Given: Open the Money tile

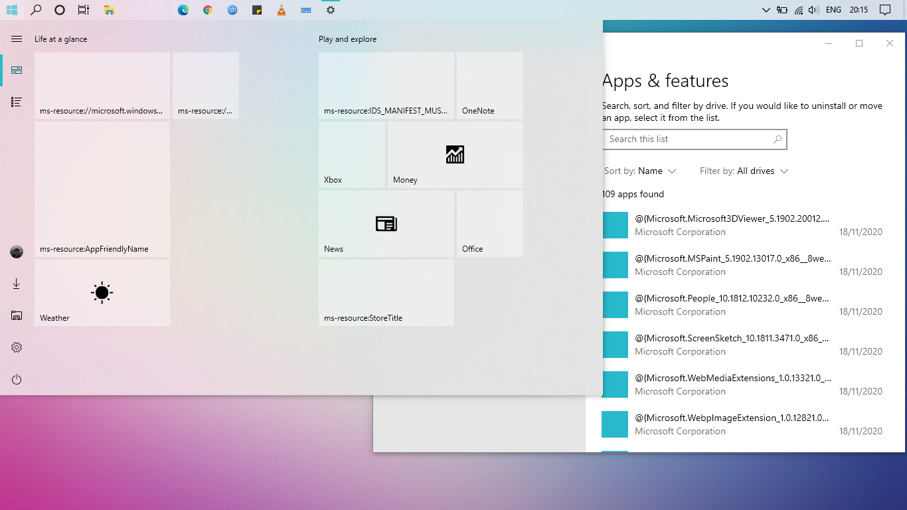Looking at the screenshot, I should coord(455,155).
